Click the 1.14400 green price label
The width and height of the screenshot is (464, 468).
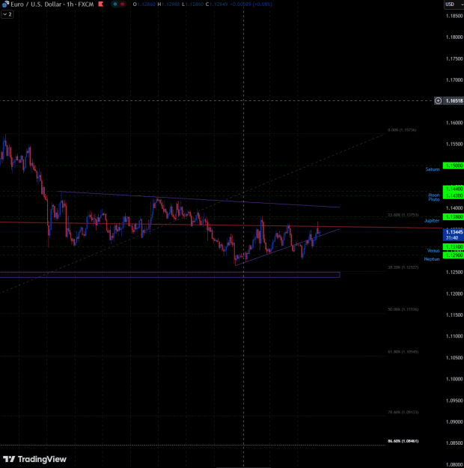[454, 189]
